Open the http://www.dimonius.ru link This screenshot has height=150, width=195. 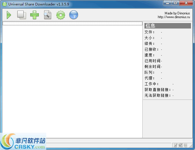coord(174,17)
